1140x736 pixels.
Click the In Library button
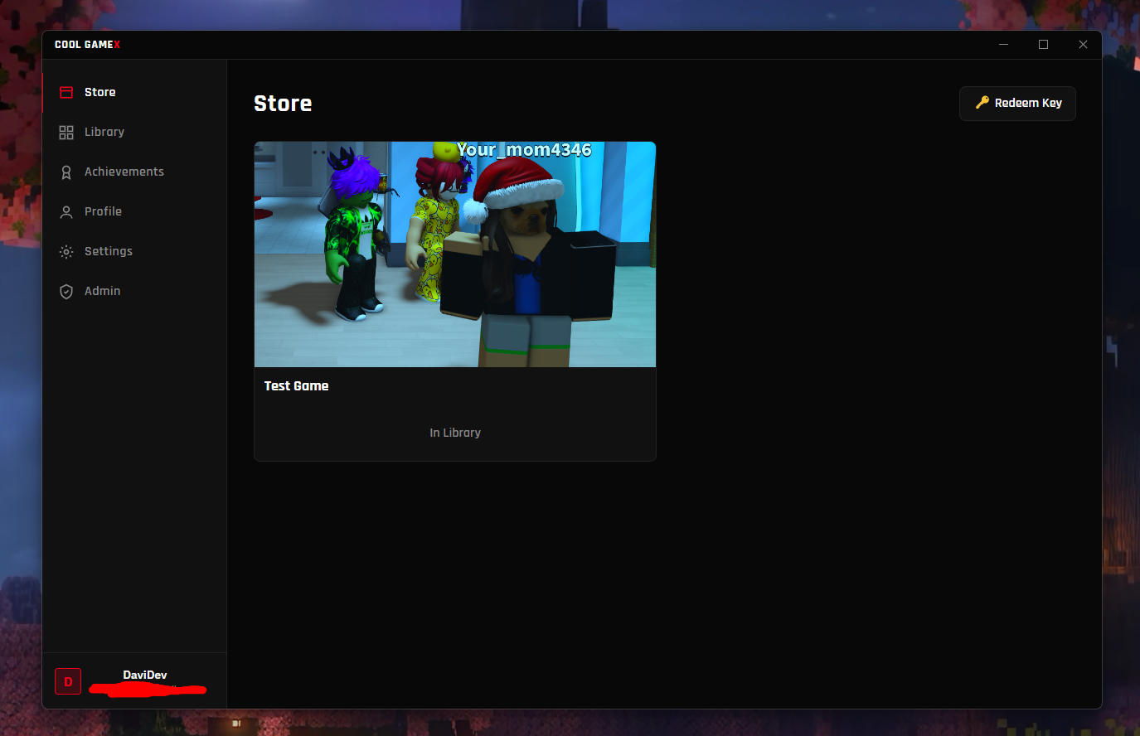tap(455, 433)
